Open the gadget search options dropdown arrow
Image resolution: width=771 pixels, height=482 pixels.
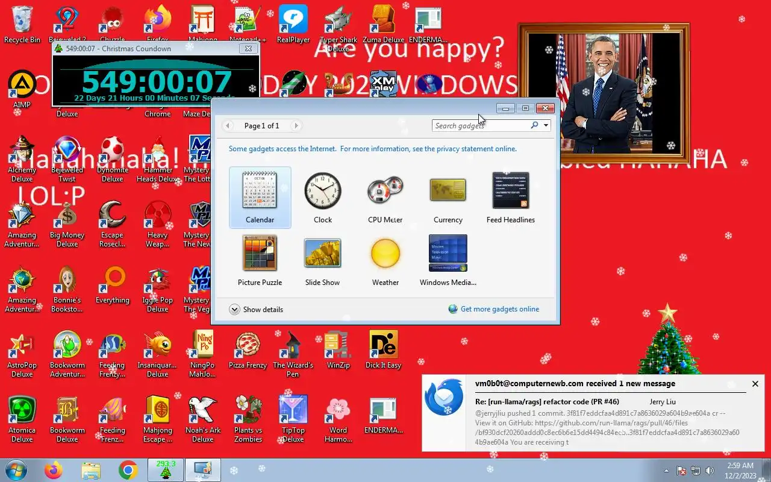546,125
